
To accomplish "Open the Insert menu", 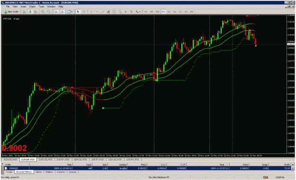I will point(23,7).
